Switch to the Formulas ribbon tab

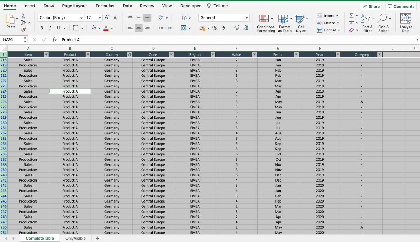105,6
